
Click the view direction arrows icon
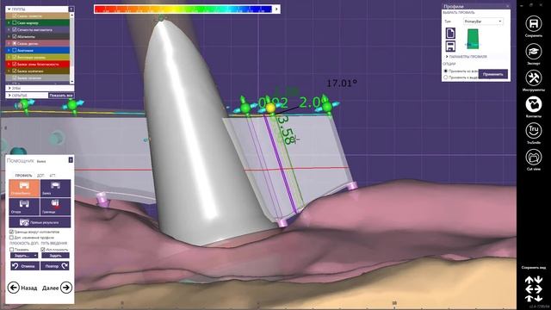click(x=534, y=288)
